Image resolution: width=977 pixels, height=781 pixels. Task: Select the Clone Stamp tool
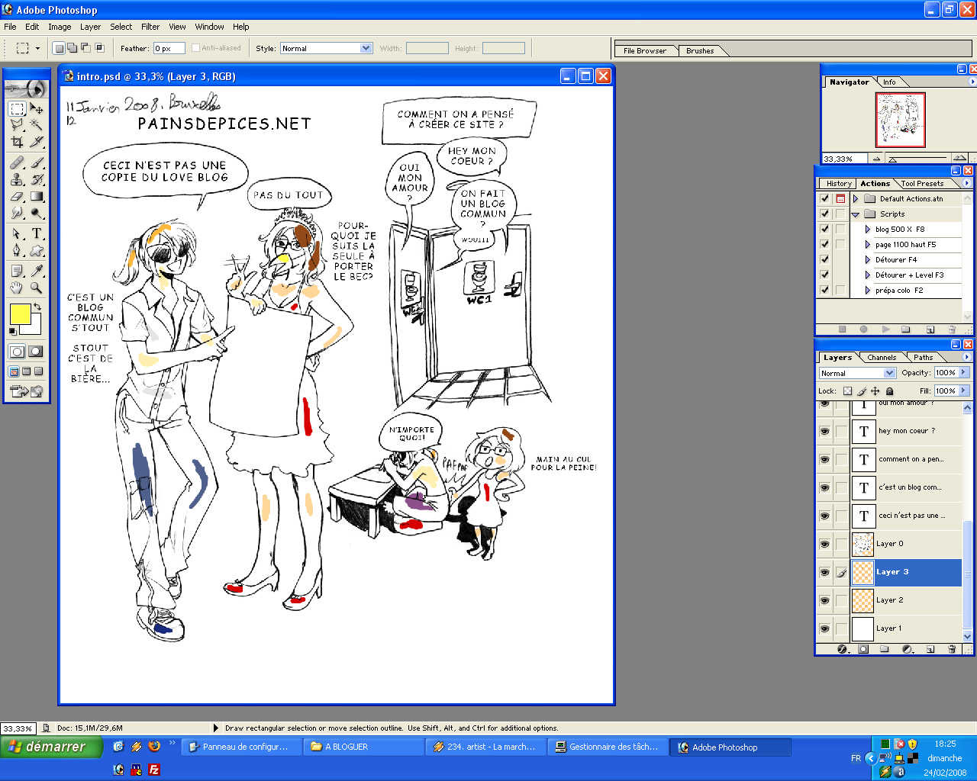17,180
